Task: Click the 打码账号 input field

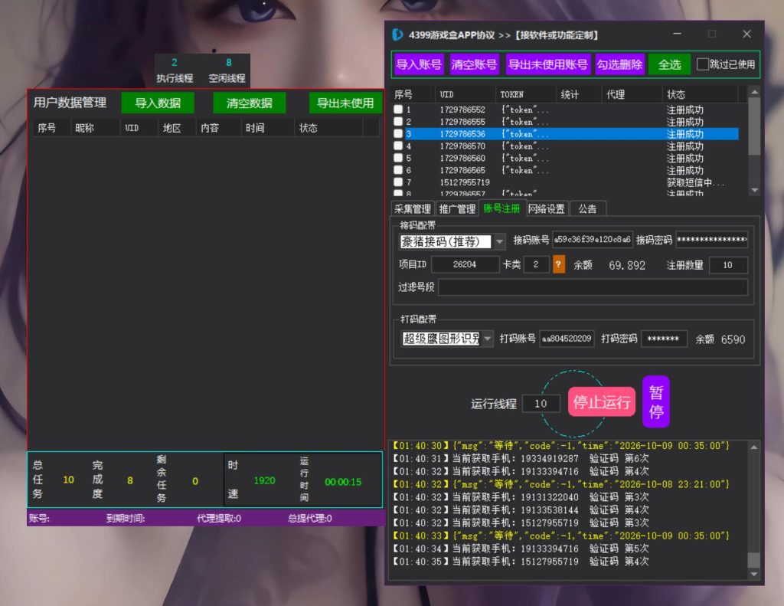Action: click(x=567, y=339)
